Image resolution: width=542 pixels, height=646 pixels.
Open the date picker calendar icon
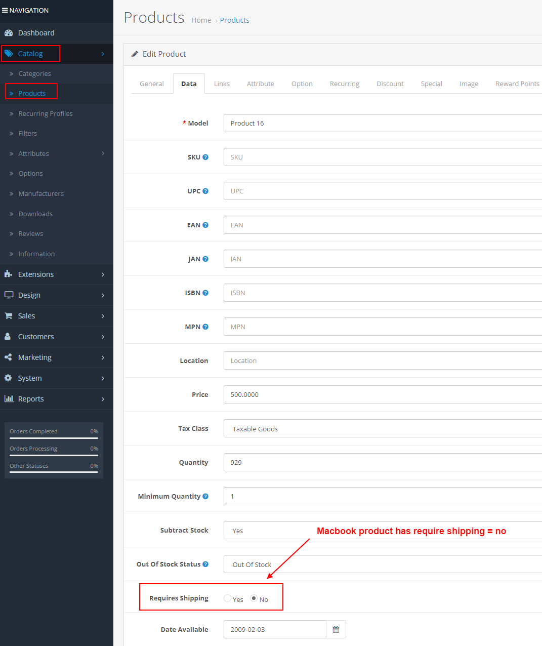336,629
